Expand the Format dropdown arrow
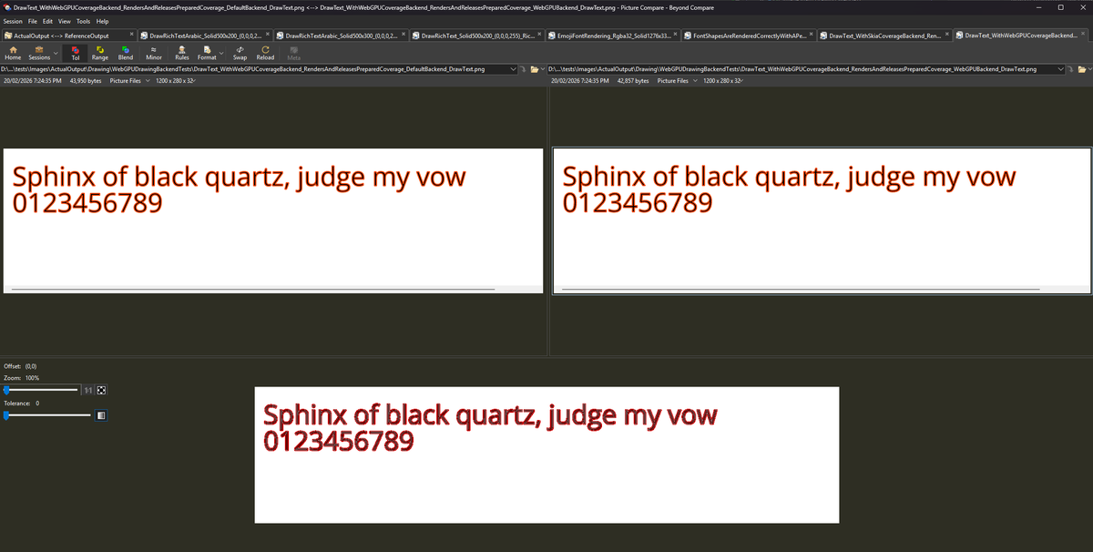The image size is (1093, 552). tap(221, 53)
